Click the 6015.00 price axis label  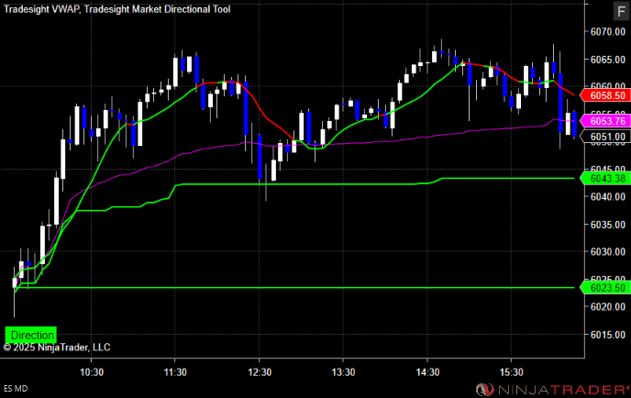(608, 335)
